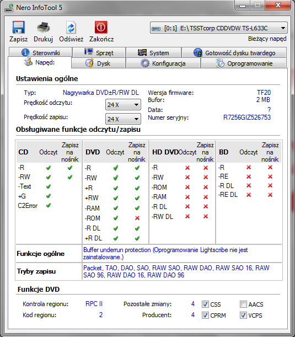Open the Oprogramowanie tab
This screenshot has height=337, width=295.
pos(244,63)
